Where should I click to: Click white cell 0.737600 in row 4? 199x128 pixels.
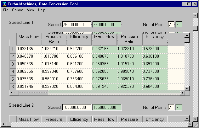click(79, 72)
